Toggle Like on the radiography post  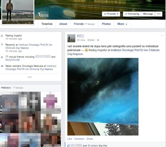click(x=69, y=139)
